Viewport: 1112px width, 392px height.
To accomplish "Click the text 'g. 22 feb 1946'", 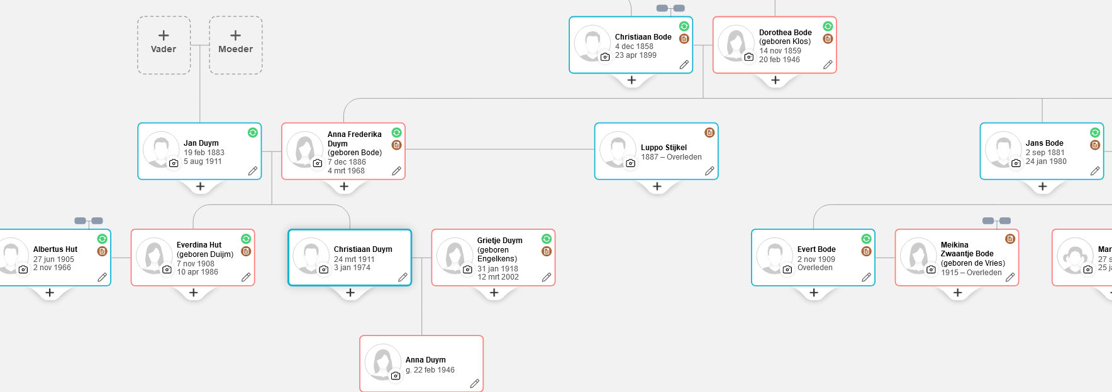I will point(430,370).
